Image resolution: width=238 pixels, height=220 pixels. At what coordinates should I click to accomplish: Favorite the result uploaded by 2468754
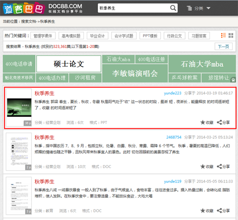click(206, 167)
